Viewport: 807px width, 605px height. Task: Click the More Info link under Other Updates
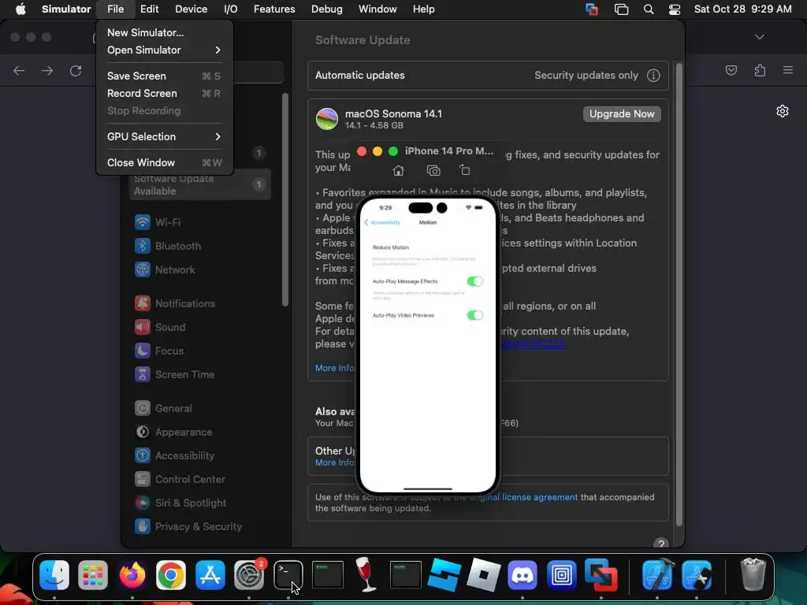[x=334, y=463]
